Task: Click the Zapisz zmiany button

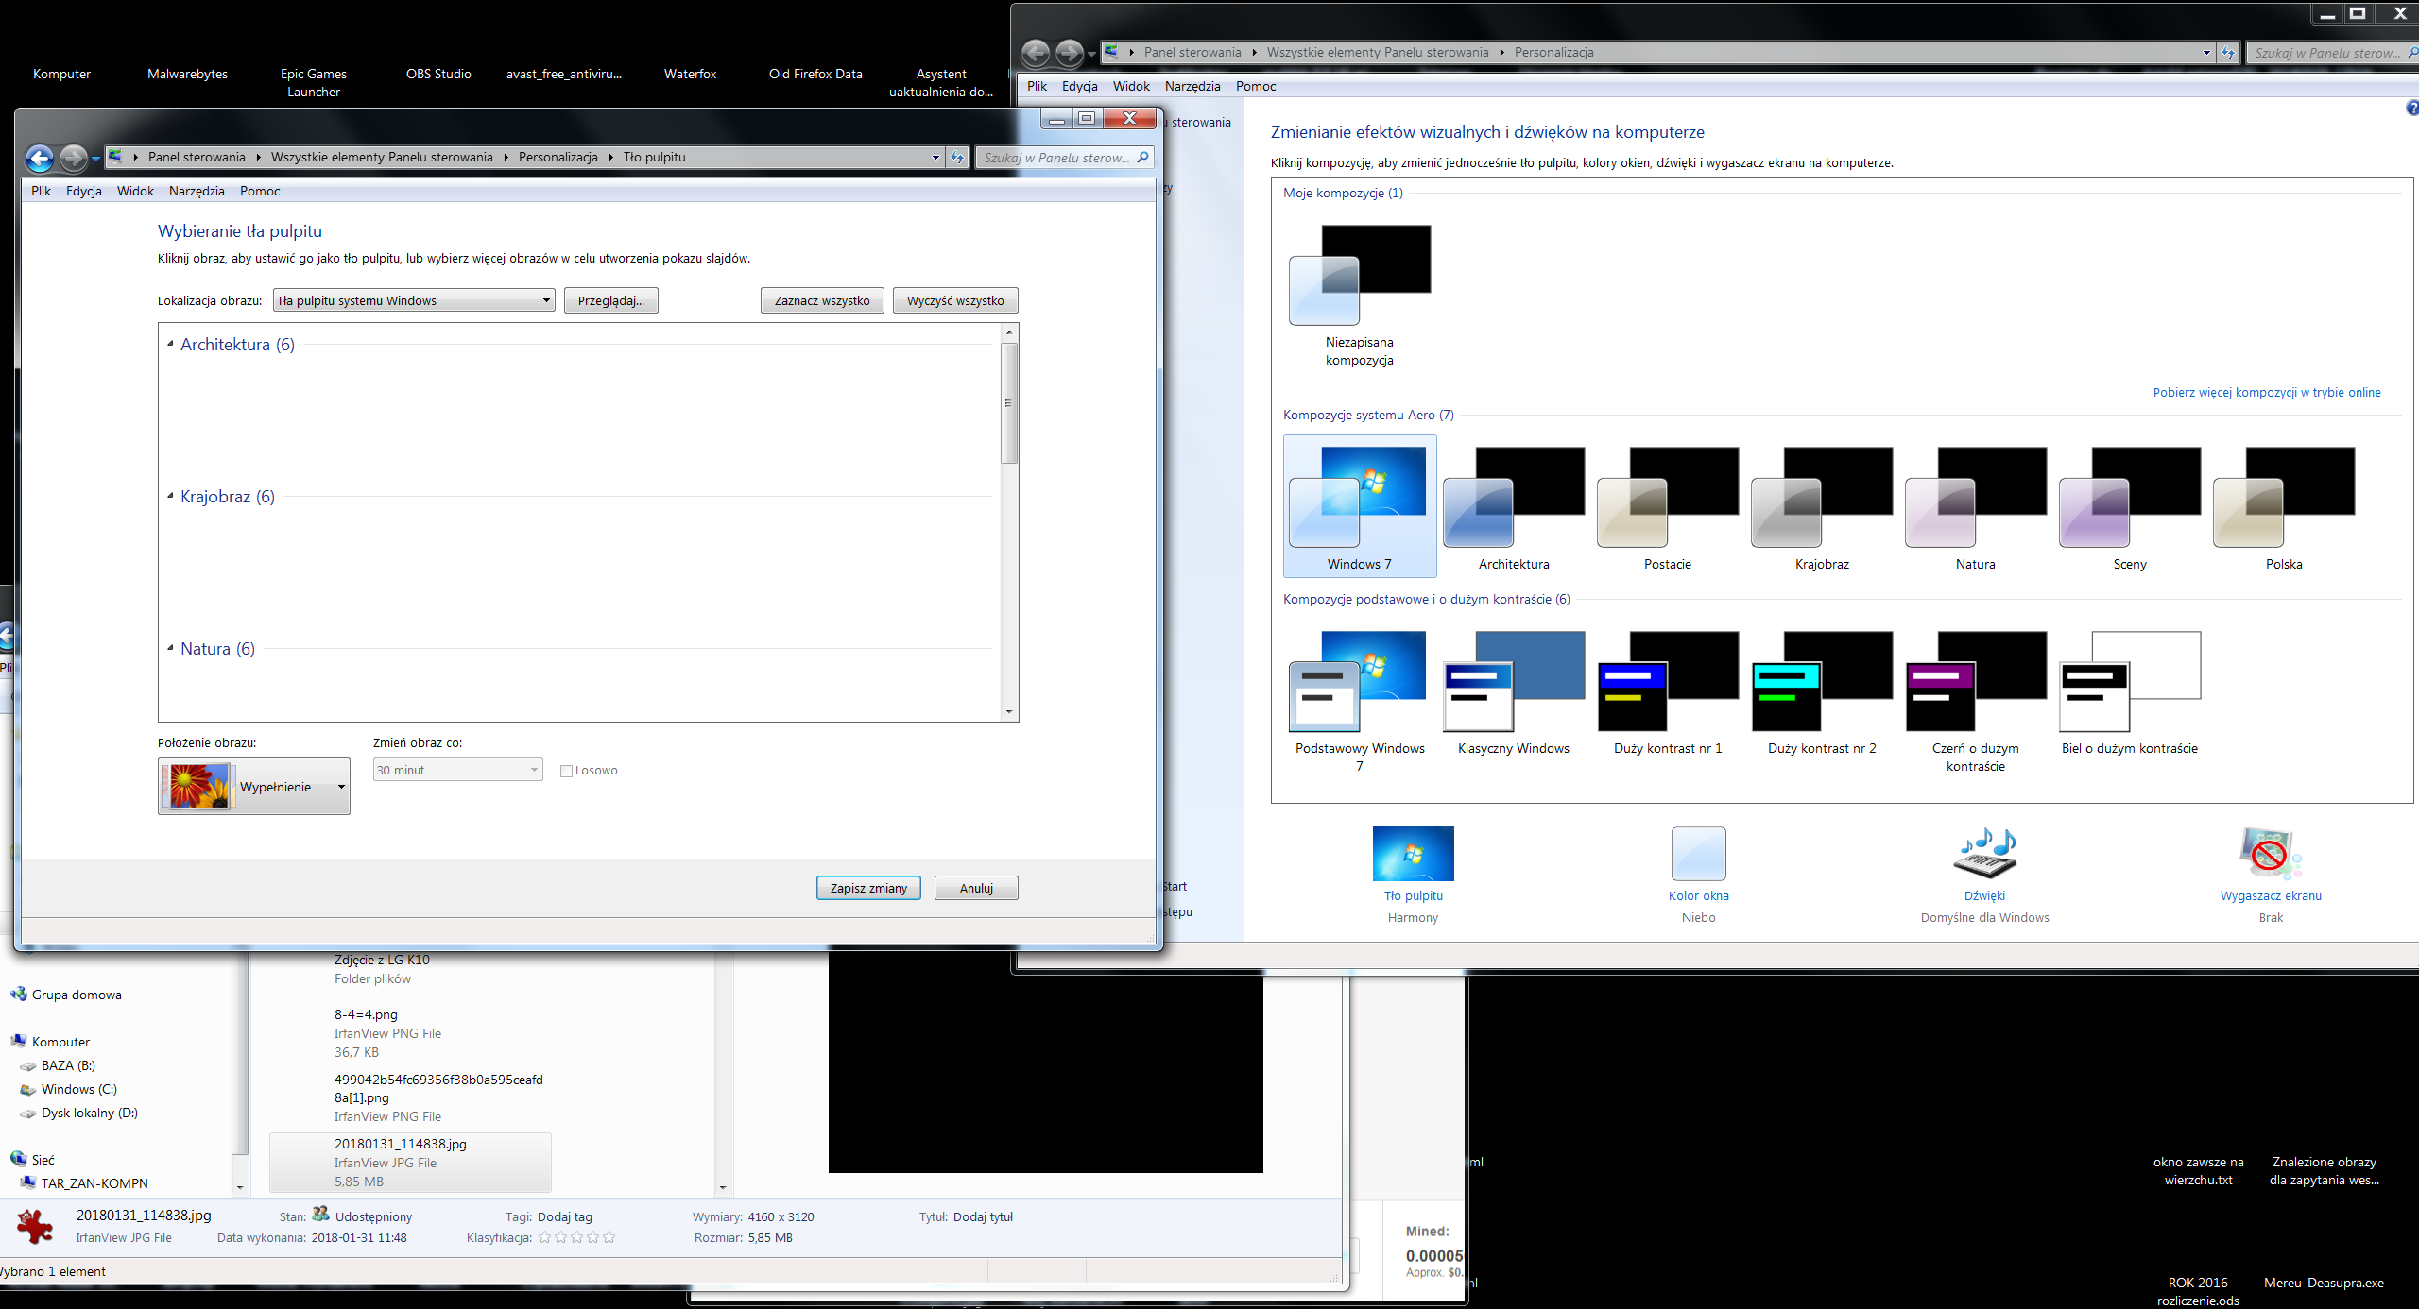Action: (868, 888)
